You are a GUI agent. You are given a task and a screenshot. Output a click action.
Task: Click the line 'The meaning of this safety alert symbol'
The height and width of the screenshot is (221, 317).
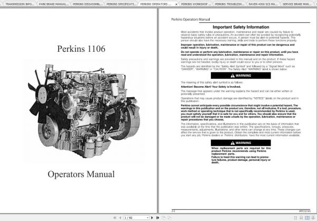pos(212,82)
